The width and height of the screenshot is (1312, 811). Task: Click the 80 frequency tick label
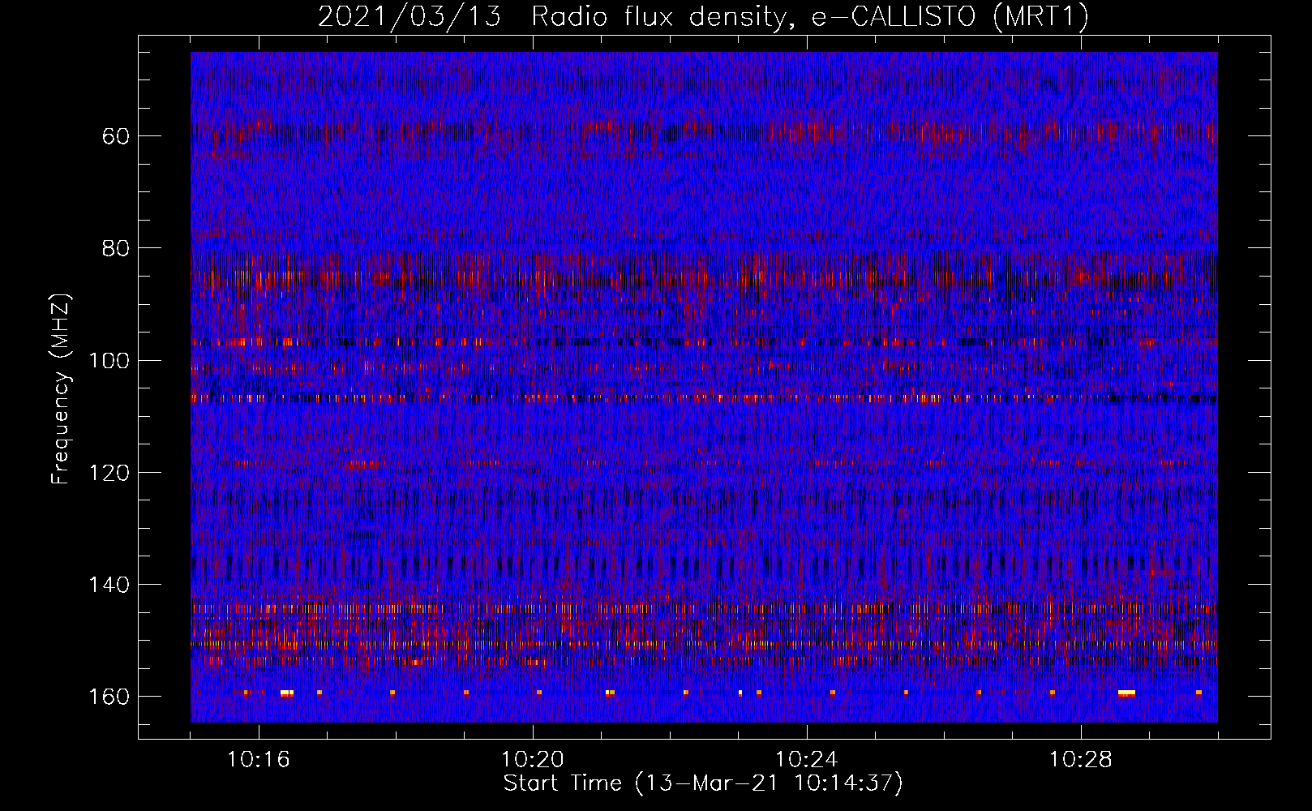pos(116,248)
